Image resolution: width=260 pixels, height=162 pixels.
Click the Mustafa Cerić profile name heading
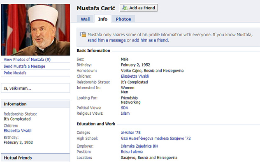(x=96, y=8)
